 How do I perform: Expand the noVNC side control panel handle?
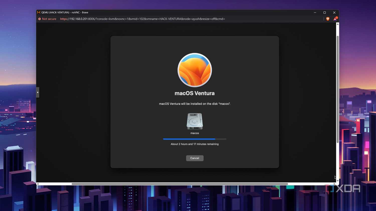point(38,92)
